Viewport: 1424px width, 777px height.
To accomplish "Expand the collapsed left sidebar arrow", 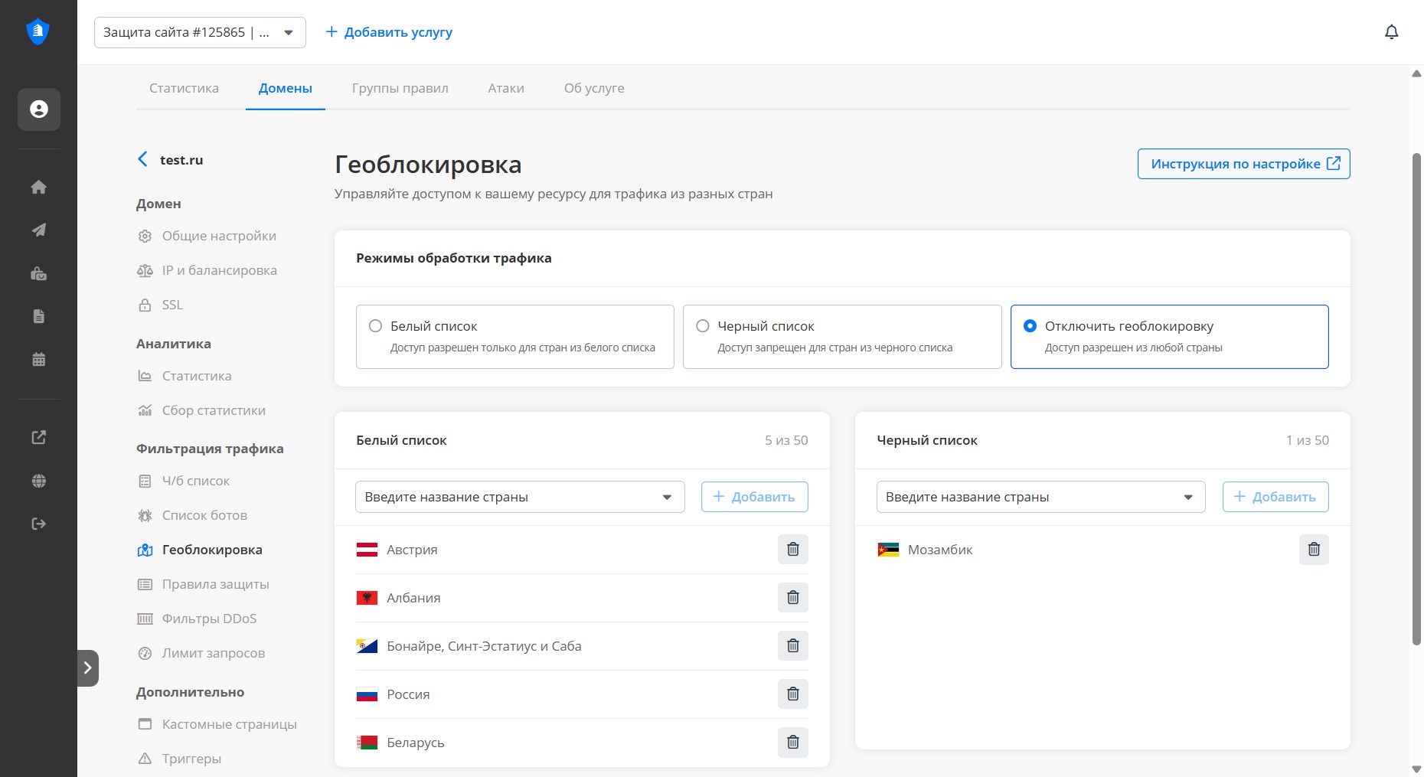I will (x=88, y=668).
